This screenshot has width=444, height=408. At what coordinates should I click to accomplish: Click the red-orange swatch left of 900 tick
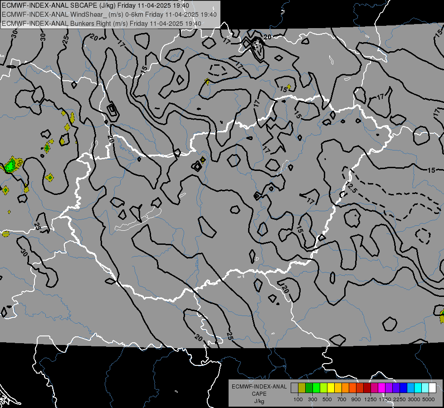tap(352, 388)
